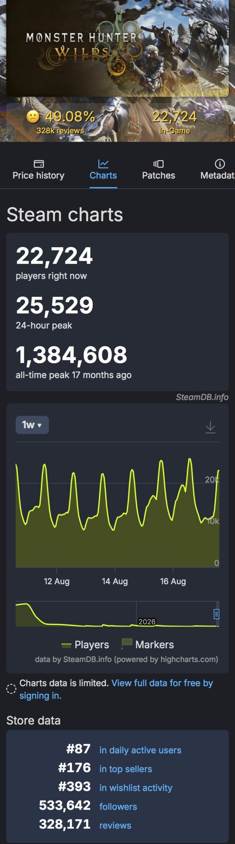Click '22,724 players right now' value
The image size is (235, 844).
click(54, 256)
